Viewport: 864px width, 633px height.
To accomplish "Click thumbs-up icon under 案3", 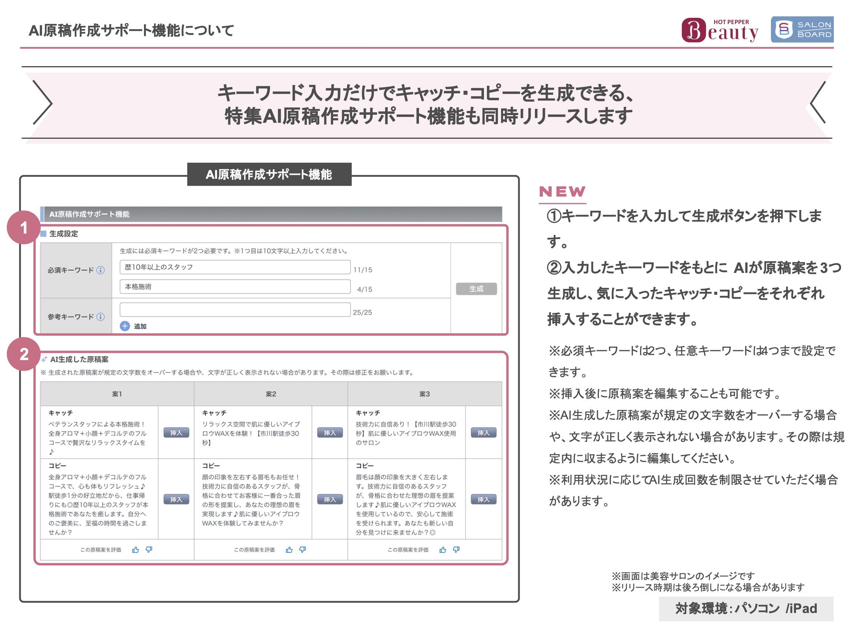I will click(443, 550).
